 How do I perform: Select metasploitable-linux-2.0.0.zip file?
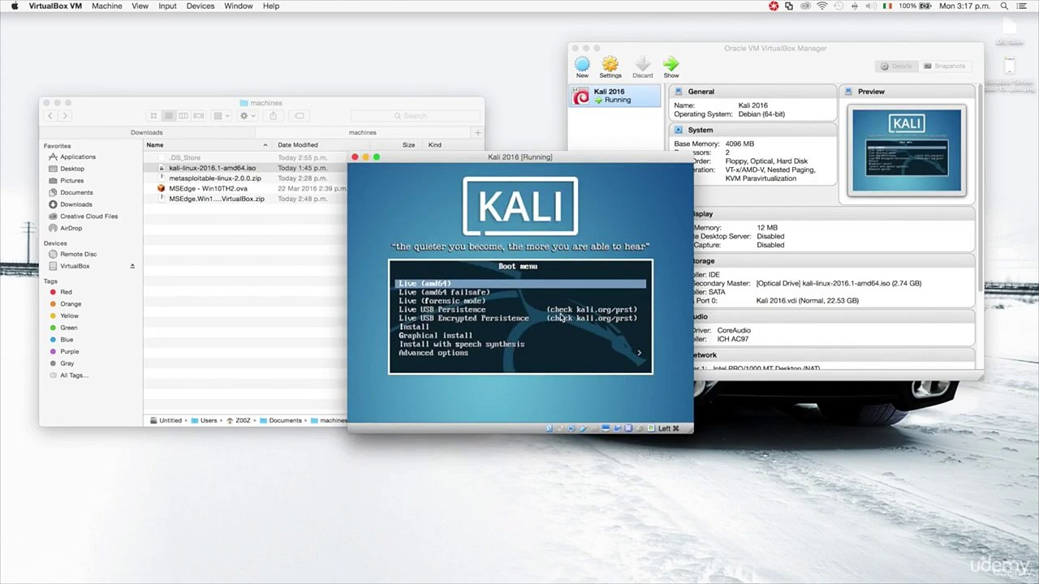click(215, 178)
